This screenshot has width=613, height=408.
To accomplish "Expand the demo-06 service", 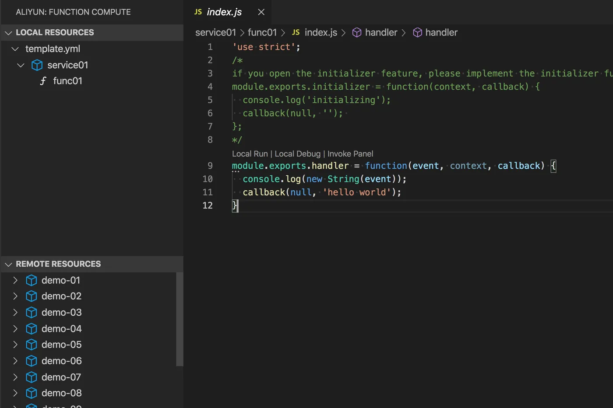I will point(15,361).
